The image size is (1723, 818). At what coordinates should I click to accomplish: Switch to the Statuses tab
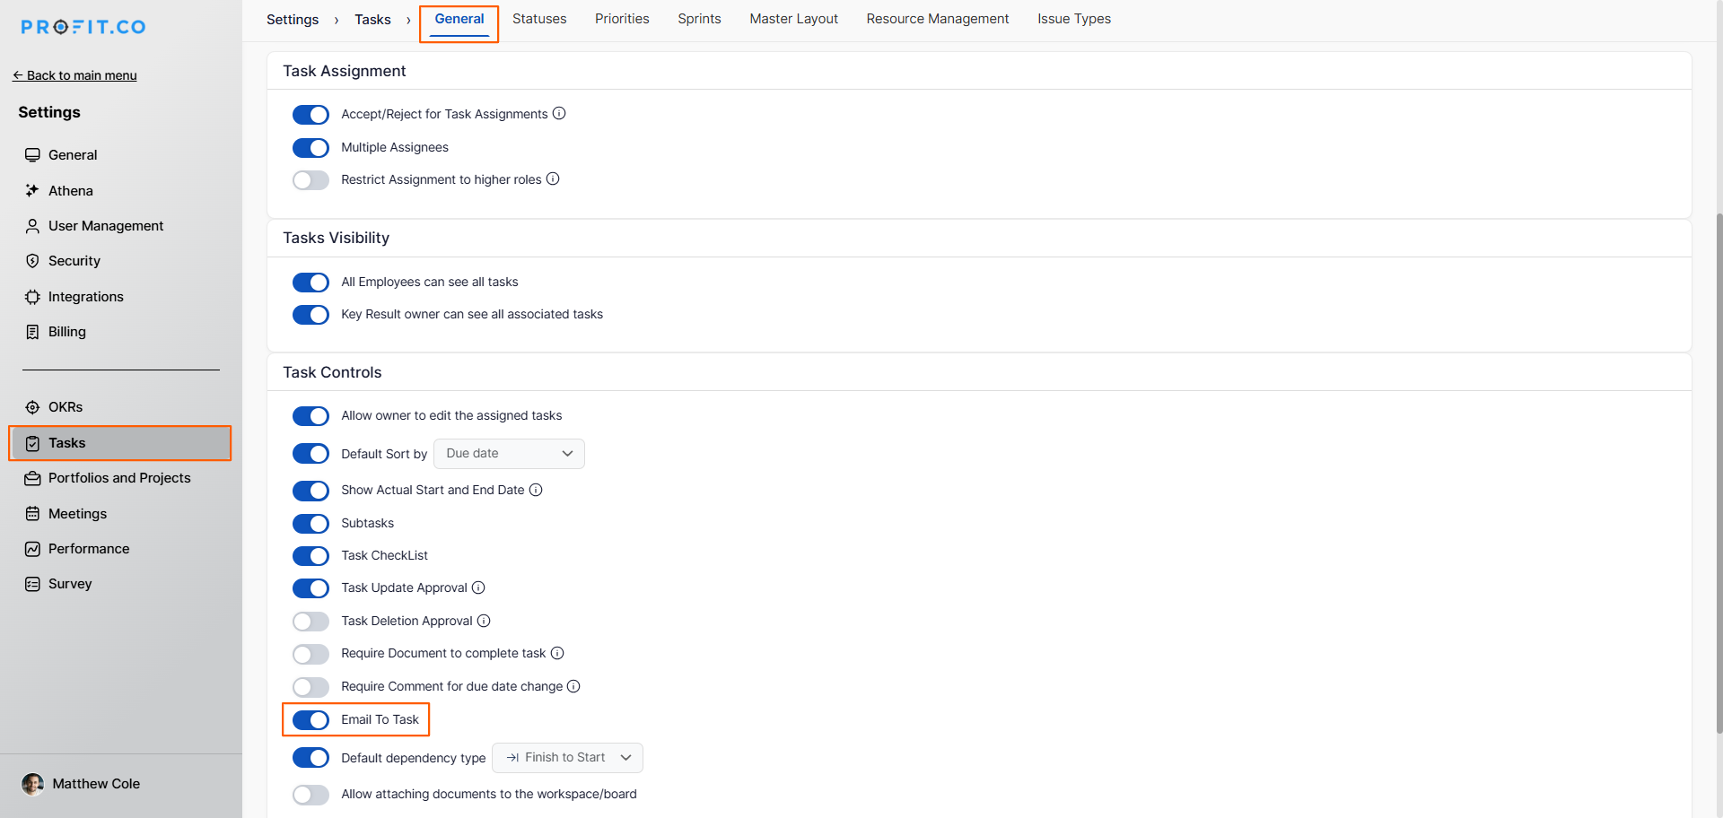pyautogui.click(x=539, y=19)
